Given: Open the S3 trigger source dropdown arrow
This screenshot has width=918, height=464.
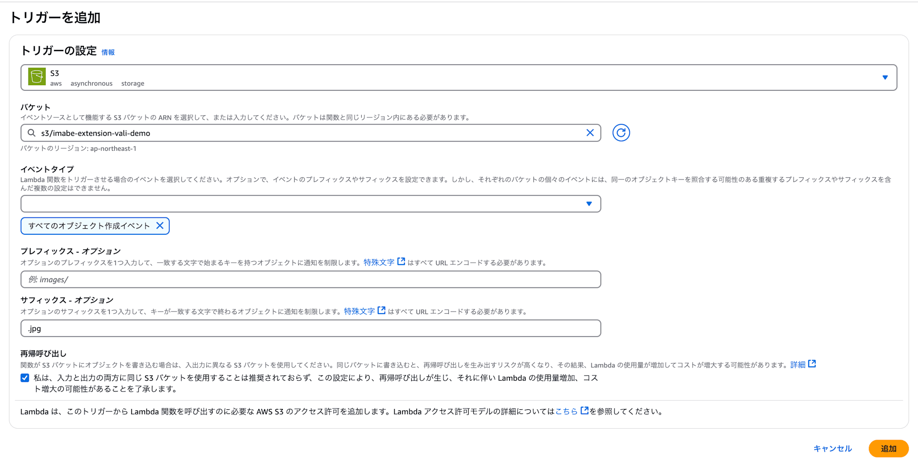Looking at the screenshot, I should pos(885,77).
